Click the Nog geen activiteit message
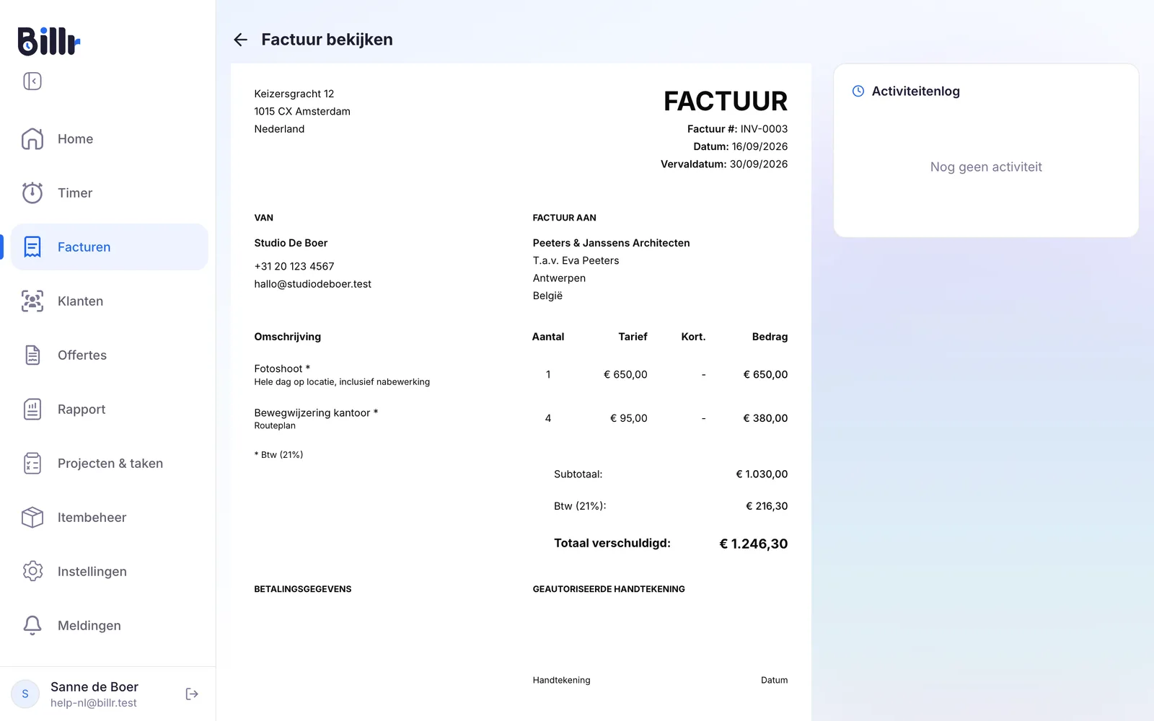The width and height of the screenshot is (1154, 721). pyautogui.click(x=986, y=167)
